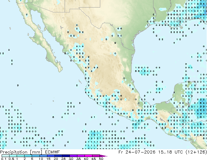Select the 10–15 mm legend swatch
Viewport: 207px width, 160px height.
43,156
